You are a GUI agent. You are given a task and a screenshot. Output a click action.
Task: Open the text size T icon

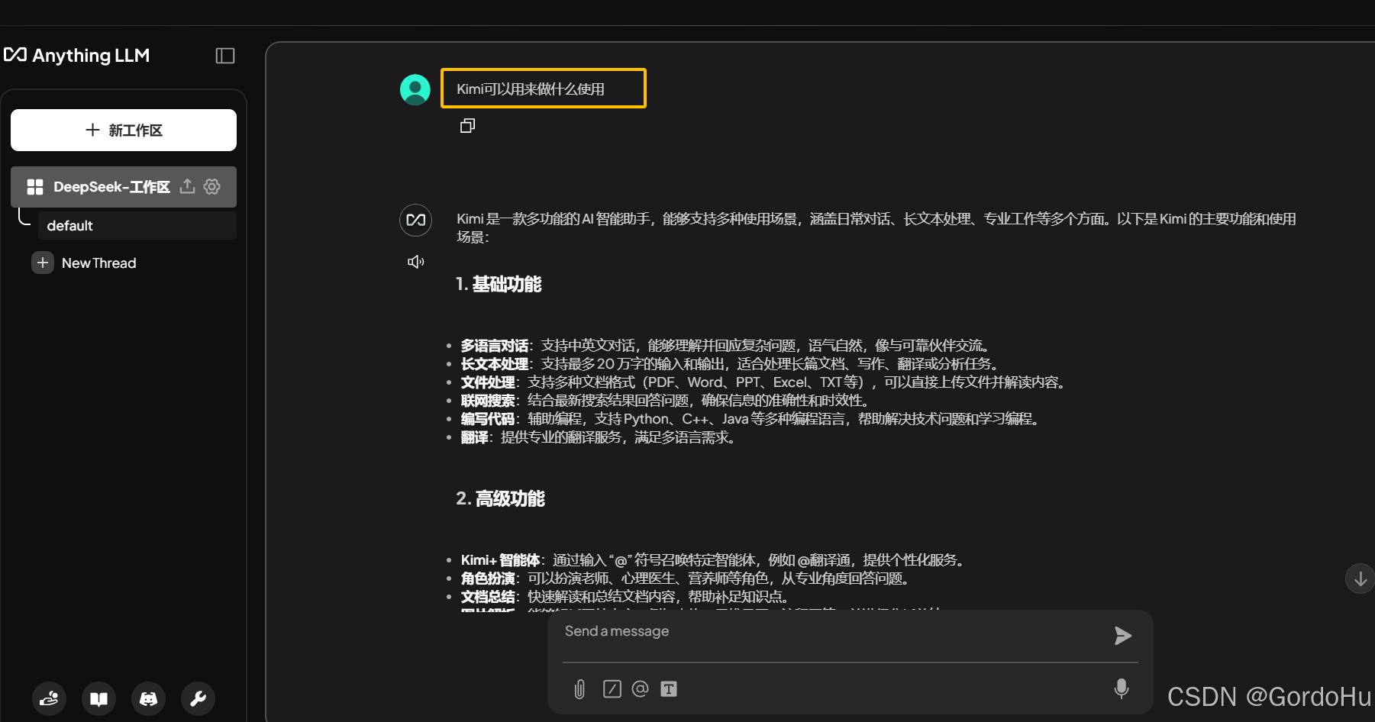[x=669, y=689]
